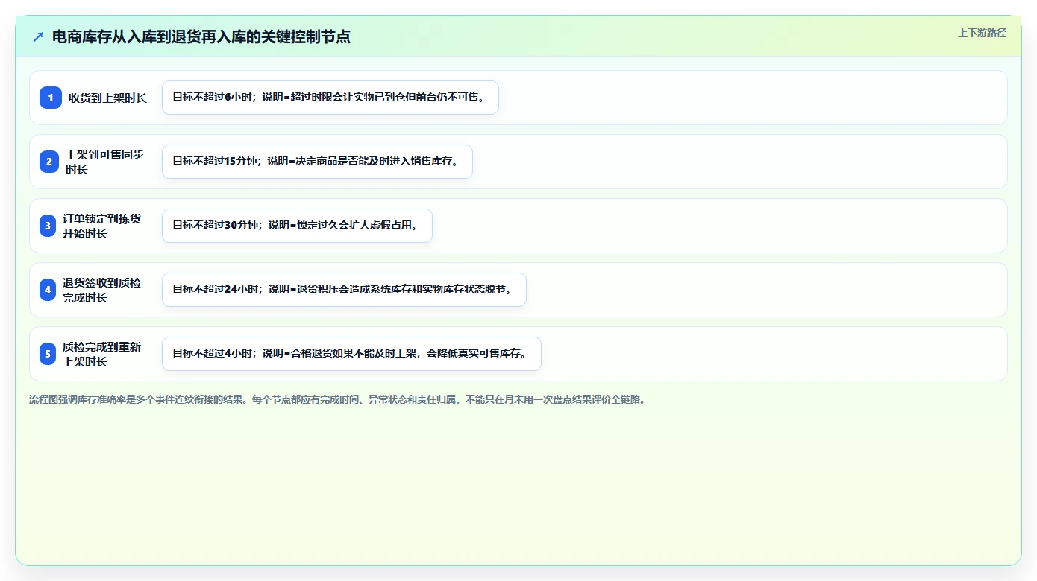1037x581 pixels.
Task: Click the 上下游路径 label
Action: [x=982, y=33]
